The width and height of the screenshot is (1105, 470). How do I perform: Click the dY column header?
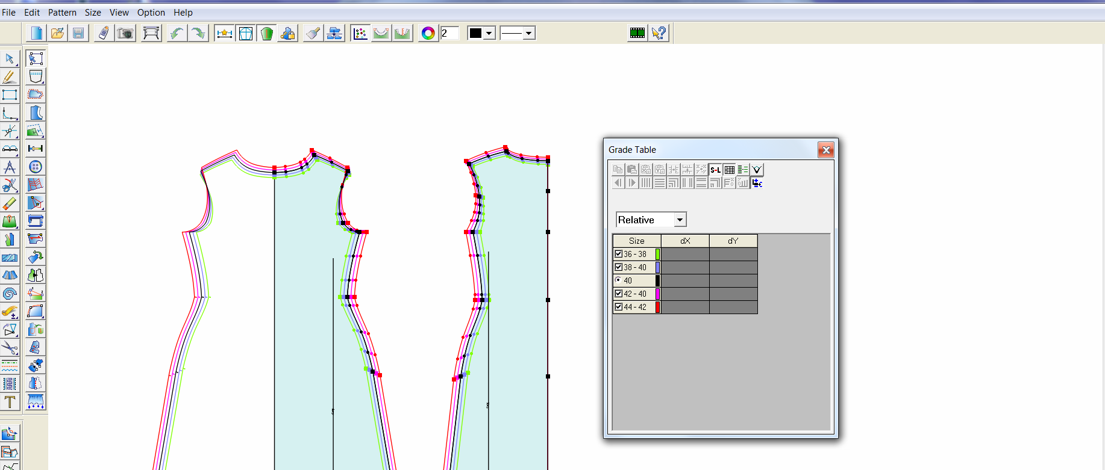point(733,241)
